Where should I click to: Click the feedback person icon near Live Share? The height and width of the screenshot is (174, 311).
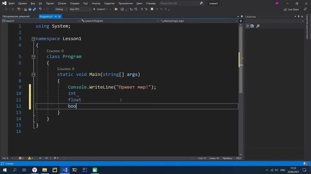305,9
